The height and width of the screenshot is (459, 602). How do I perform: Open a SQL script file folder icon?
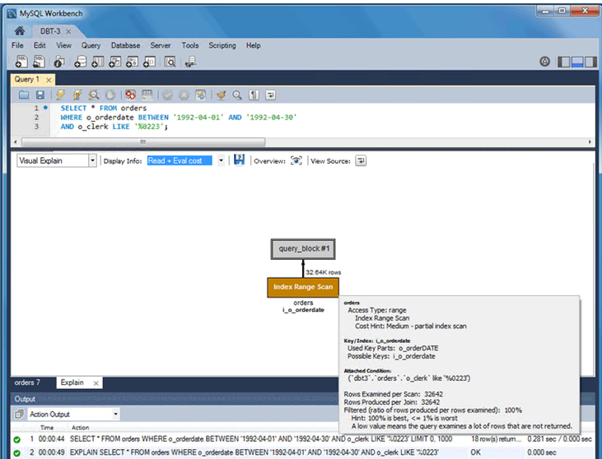pos(24,95)
